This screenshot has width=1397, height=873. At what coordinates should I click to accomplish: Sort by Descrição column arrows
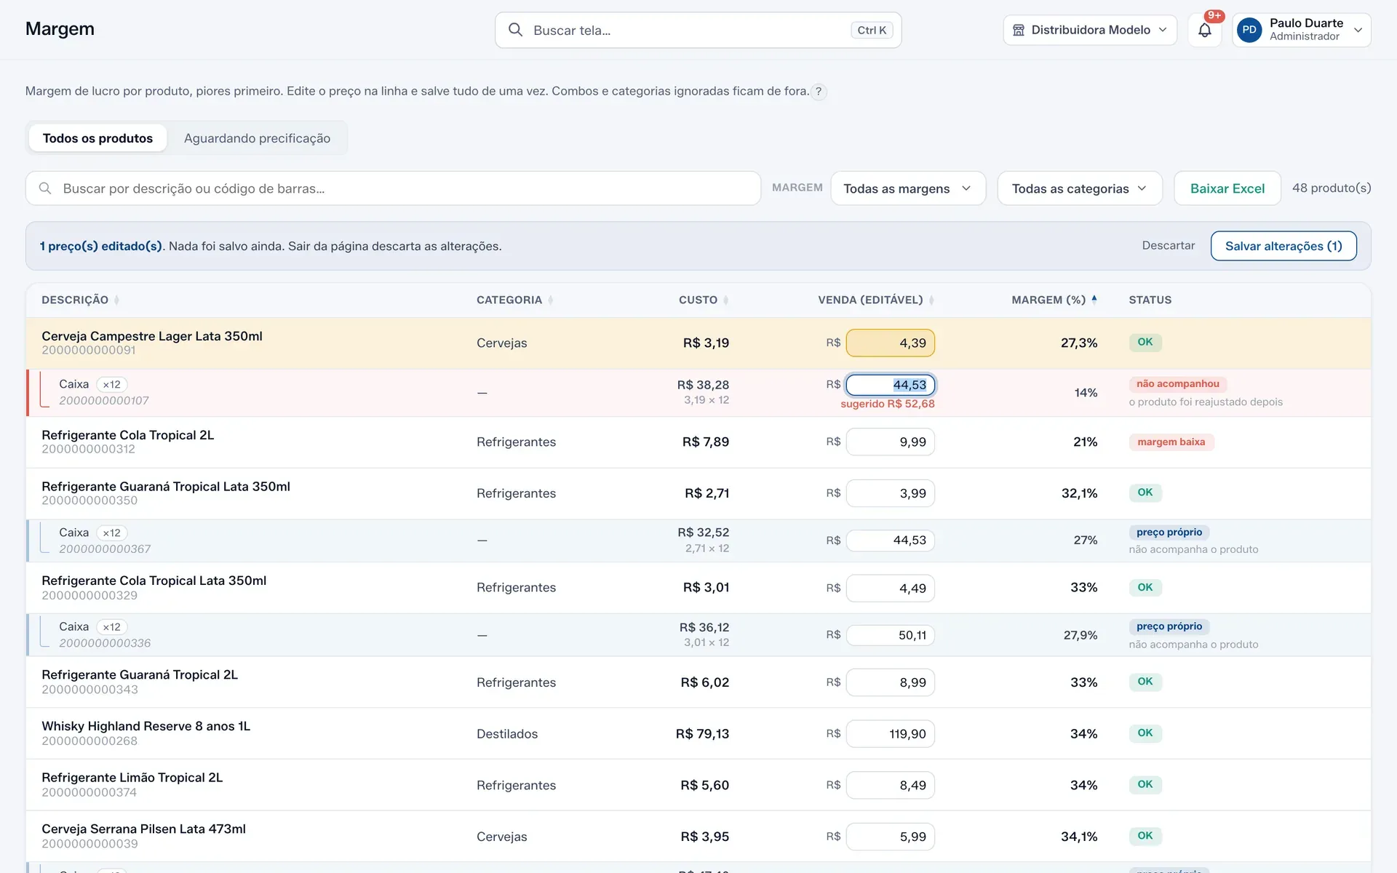click(116, 300)
